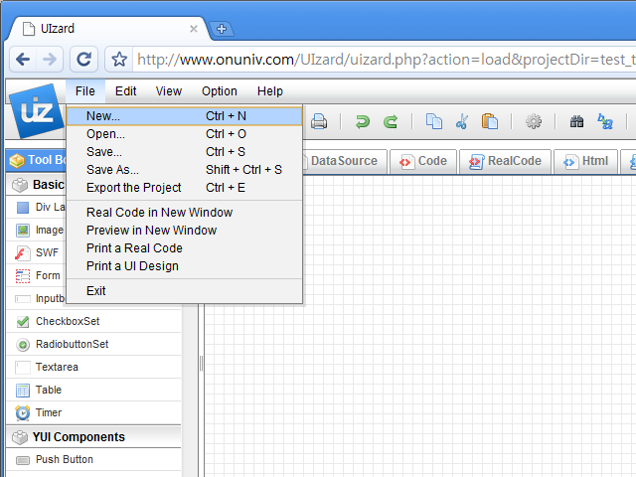Screen dimensions: 636x477
Task: Click the binoculars Find icon
Action: (x=576, y=122)
